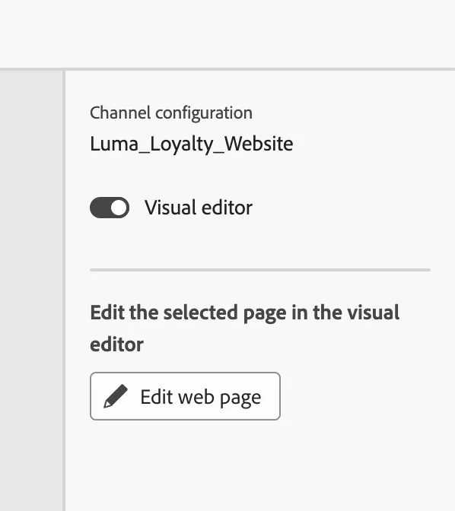Click the "Edit the selected page" heading

pyautogui.click(x=245, y=328)
